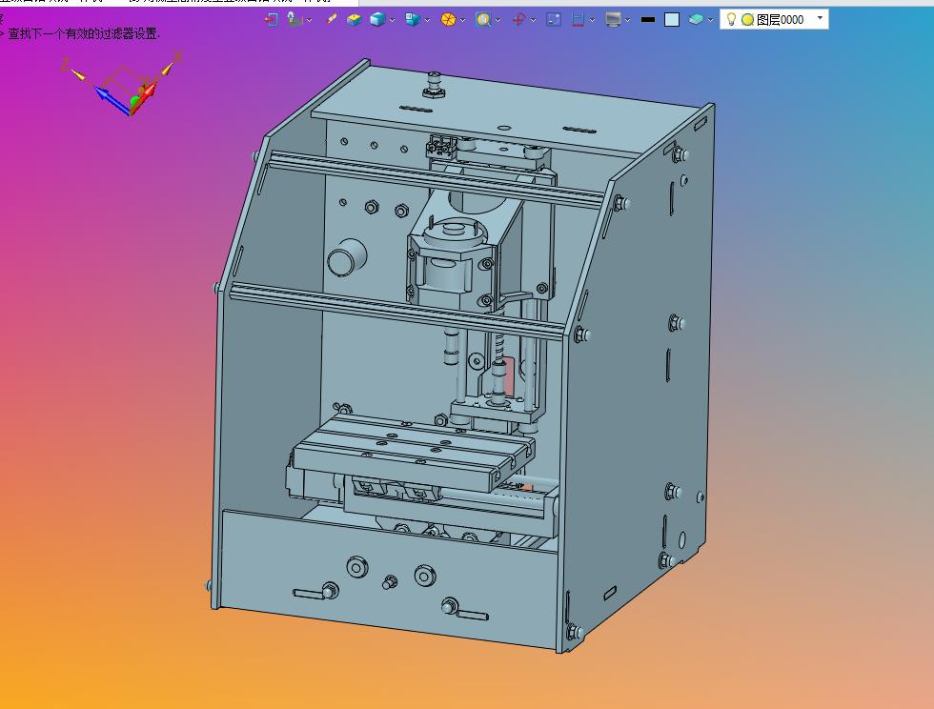Click the teal layer slab icon
The width and height of the screenshot is (934, 709).
click(x=696, y=20)
